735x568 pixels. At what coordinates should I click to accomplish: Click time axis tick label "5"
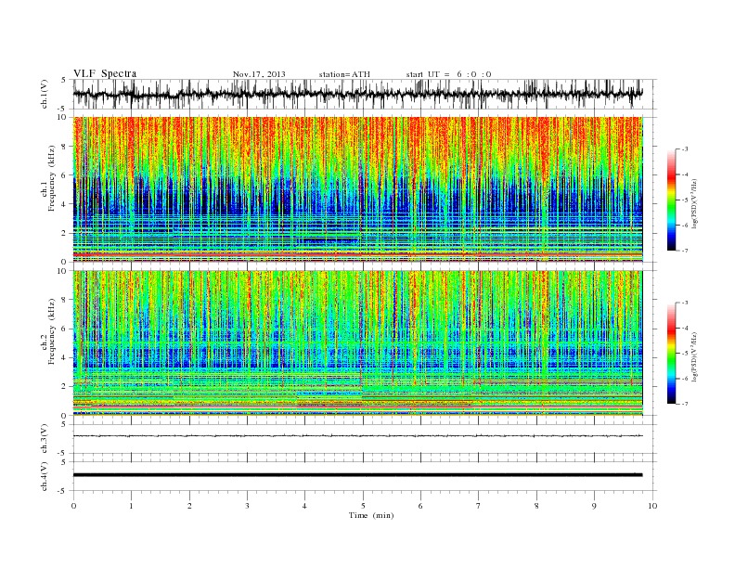(x=363, y=506)
